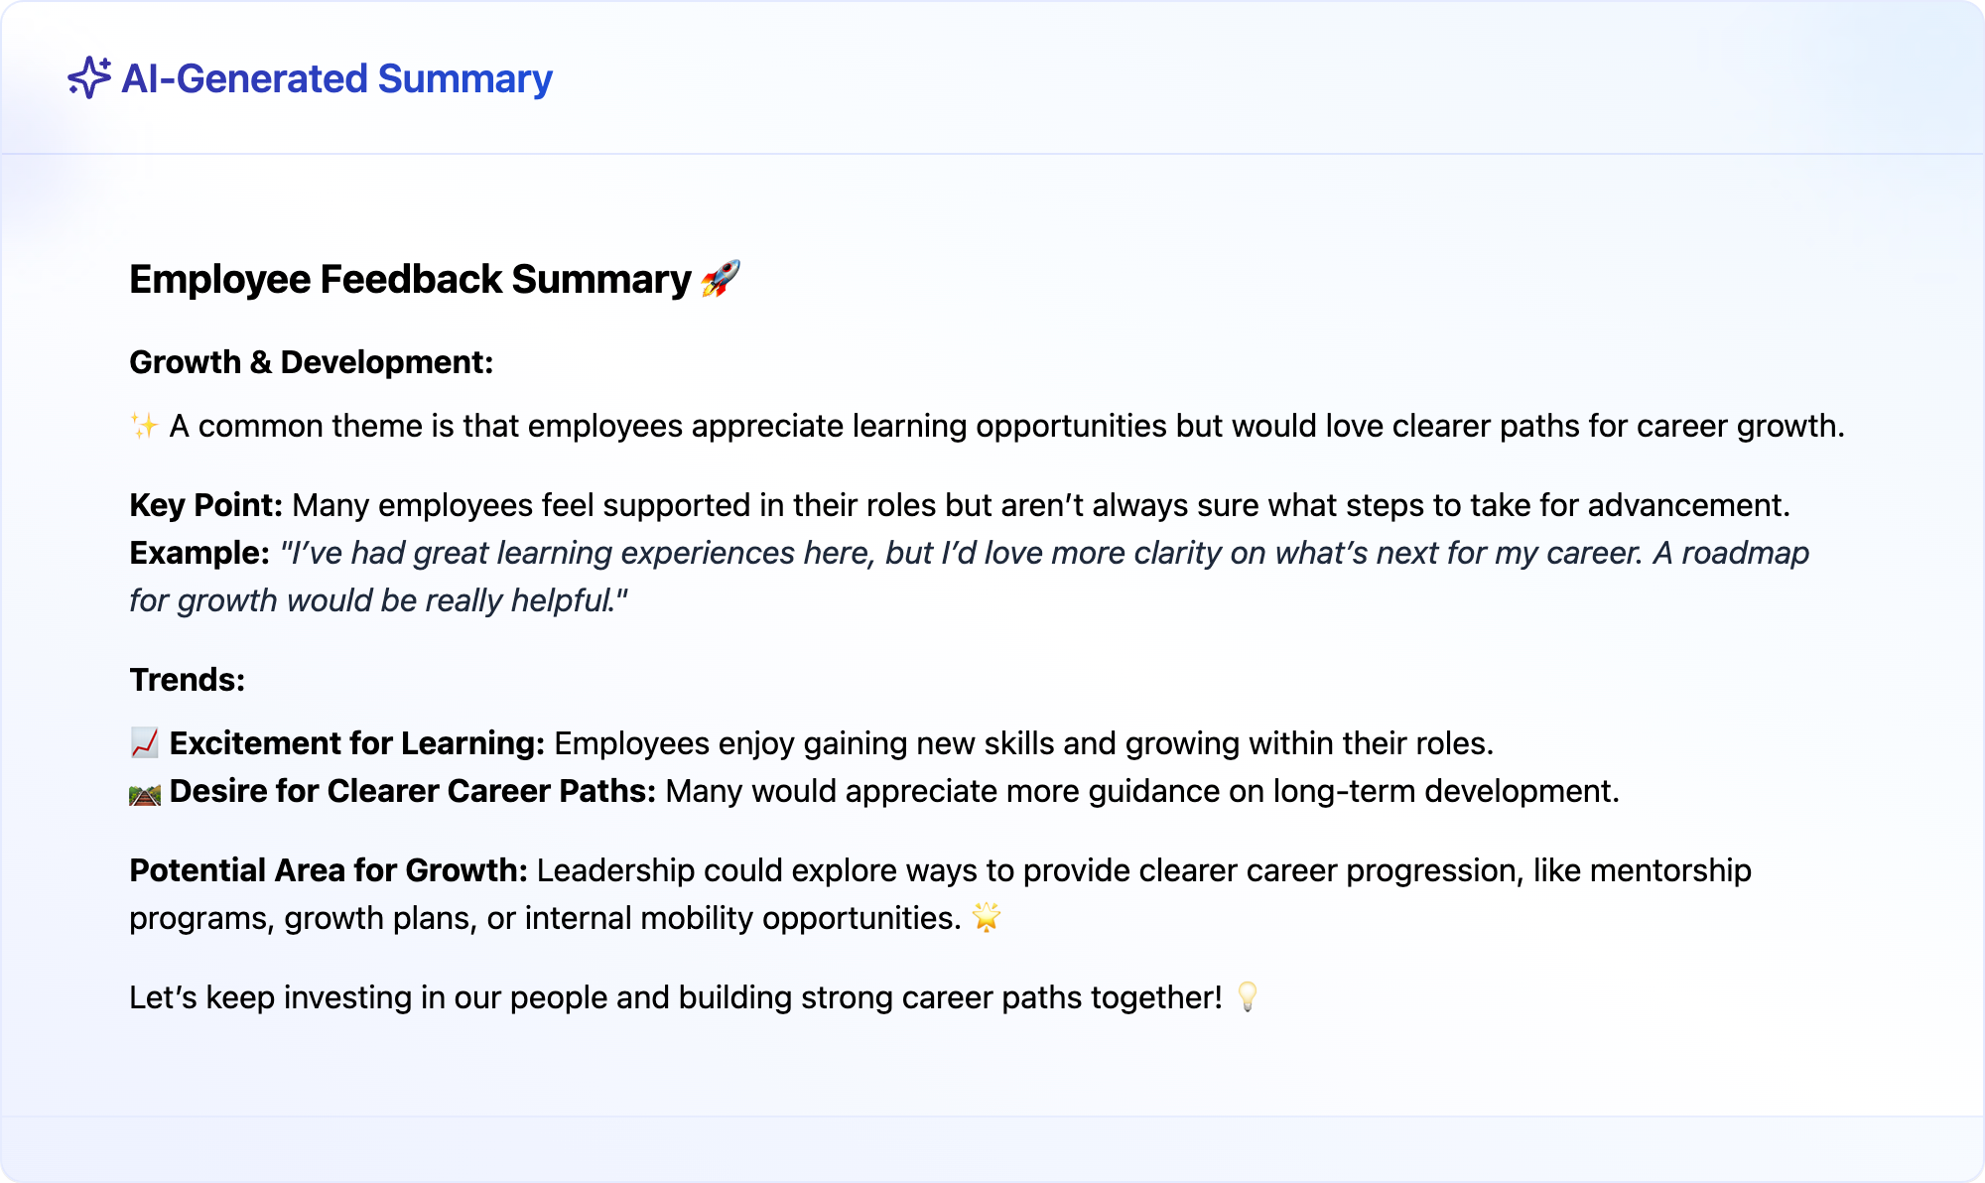
Task: Click the sparkles emoji before 'A common theme'
Action: click(x=144, y=426)
